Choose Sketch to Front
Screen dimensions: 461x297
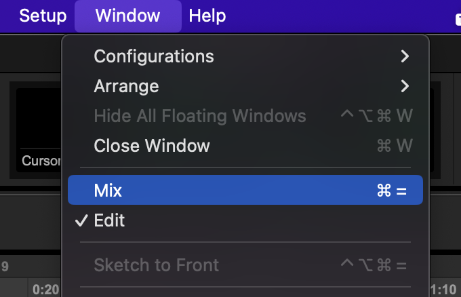coord(245,265)
